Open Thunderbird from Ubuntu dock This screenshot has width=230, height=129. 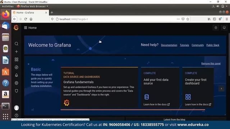point(6,26)
